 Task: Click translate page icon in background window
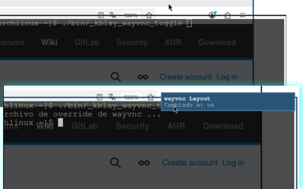pos(113,15)
